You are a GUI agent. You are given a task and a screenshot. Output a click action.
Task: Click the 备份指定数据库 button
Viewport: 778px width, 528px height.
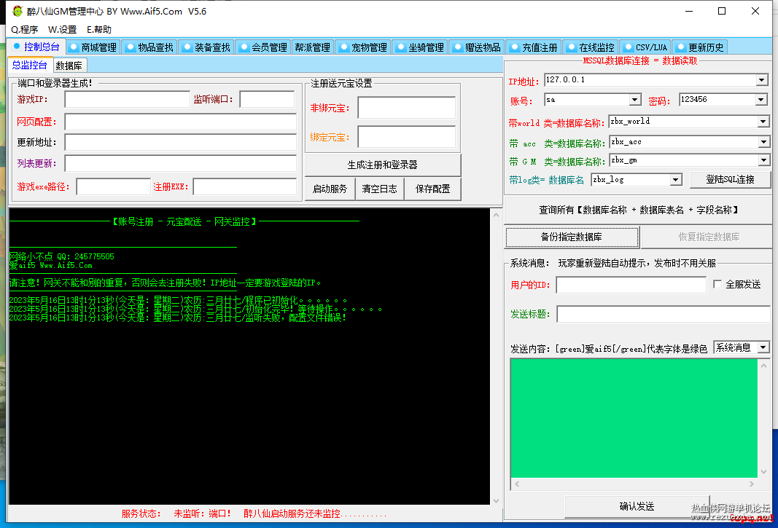pos(572,237)
